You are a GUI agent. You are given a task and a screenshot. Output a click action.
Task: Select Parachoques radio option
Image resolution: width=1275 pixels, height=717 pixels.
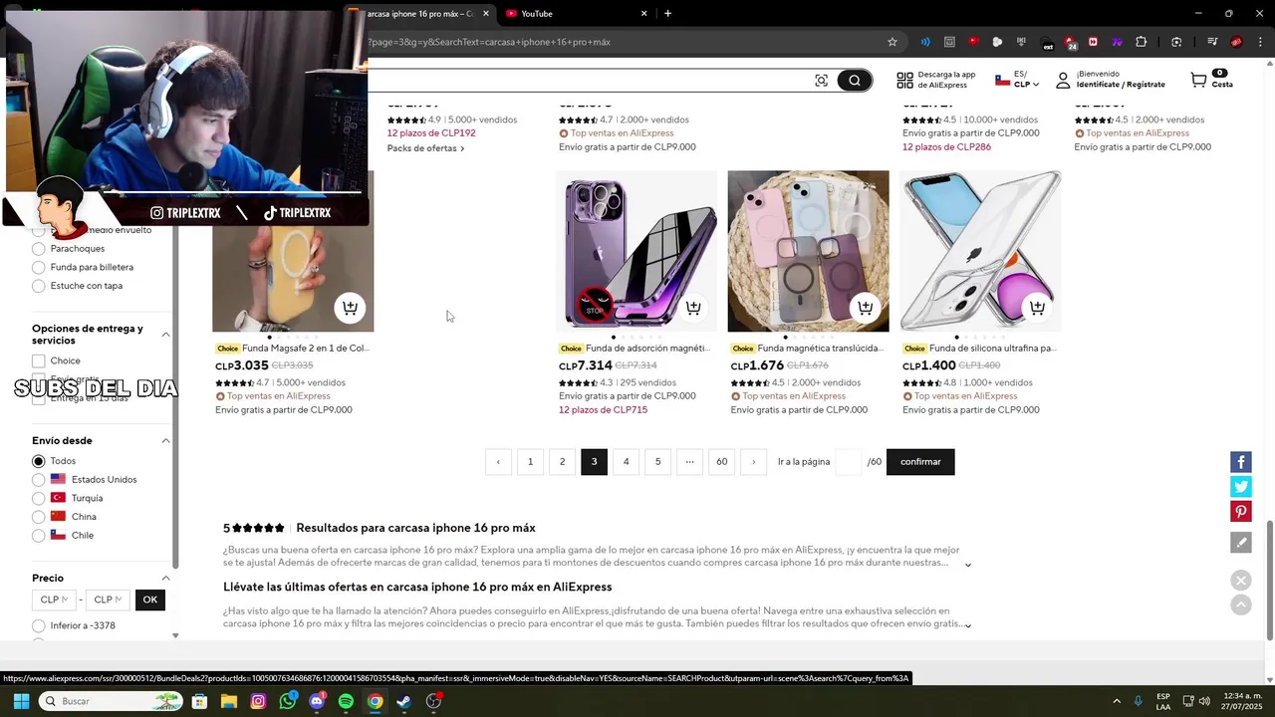point(39,249)
